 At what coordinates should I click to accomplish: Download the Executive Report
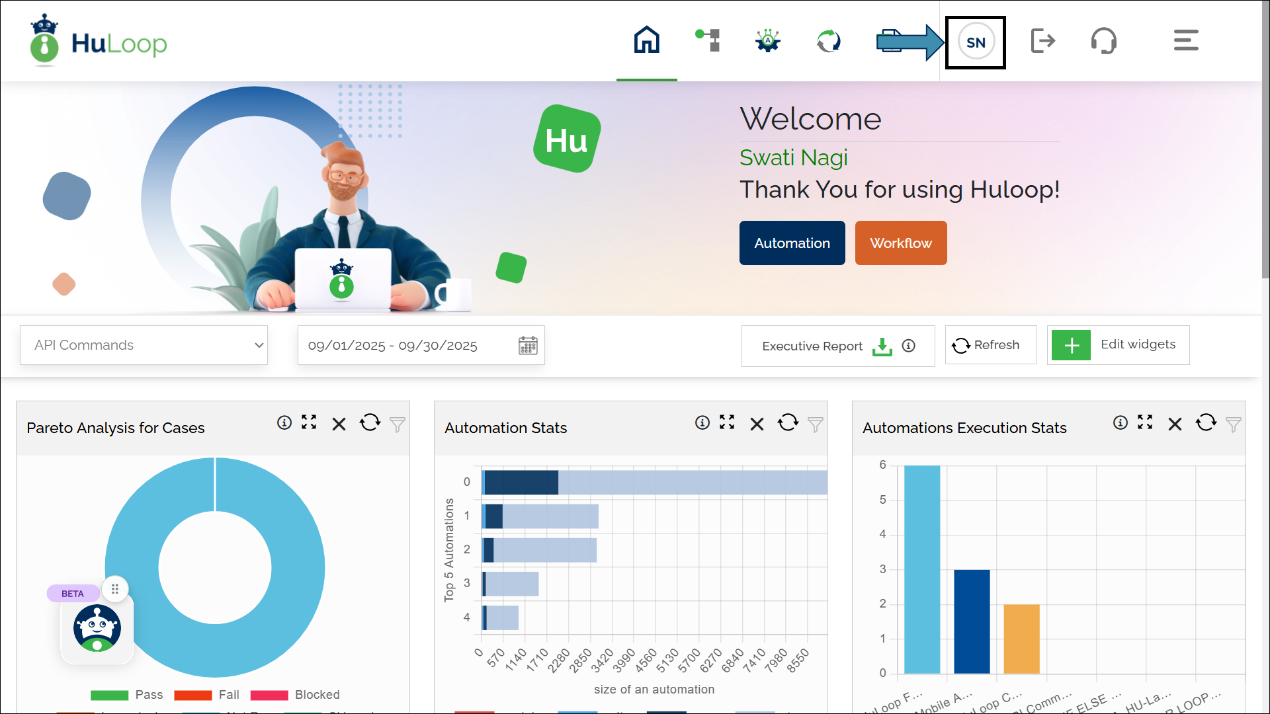tap(882, 346)
